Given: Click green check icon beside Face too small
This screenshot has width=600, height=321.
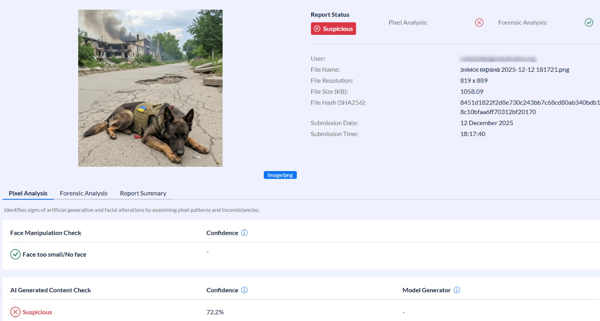Looking at the screenshot, I should tap(15, 254).
